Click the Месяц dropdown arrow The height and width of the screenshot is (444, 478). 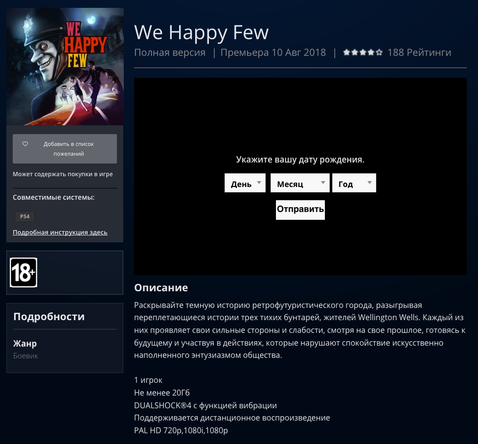[x=323, y=183]
